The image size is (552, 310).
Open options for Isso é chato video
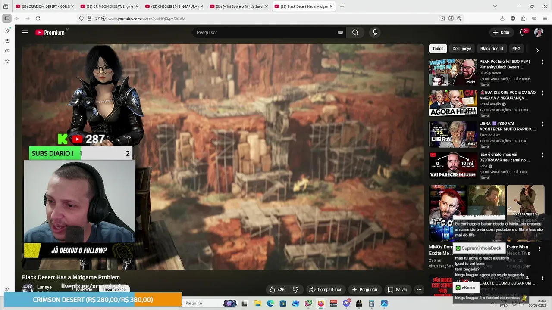[542, 155]
